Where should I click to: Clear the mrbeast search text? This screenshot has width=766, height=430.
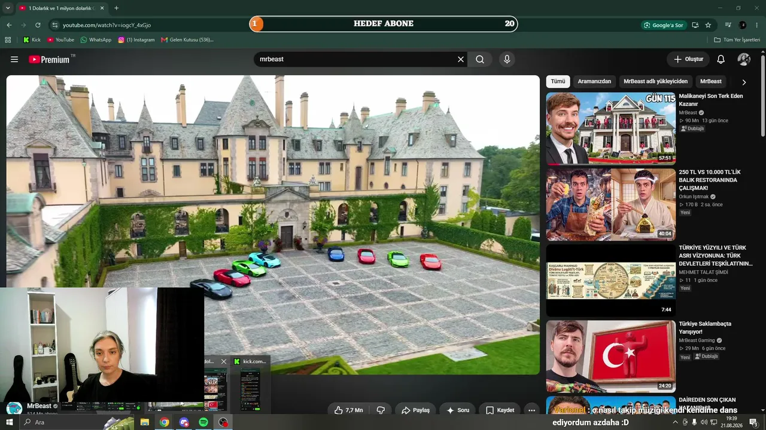click(461, 59)
